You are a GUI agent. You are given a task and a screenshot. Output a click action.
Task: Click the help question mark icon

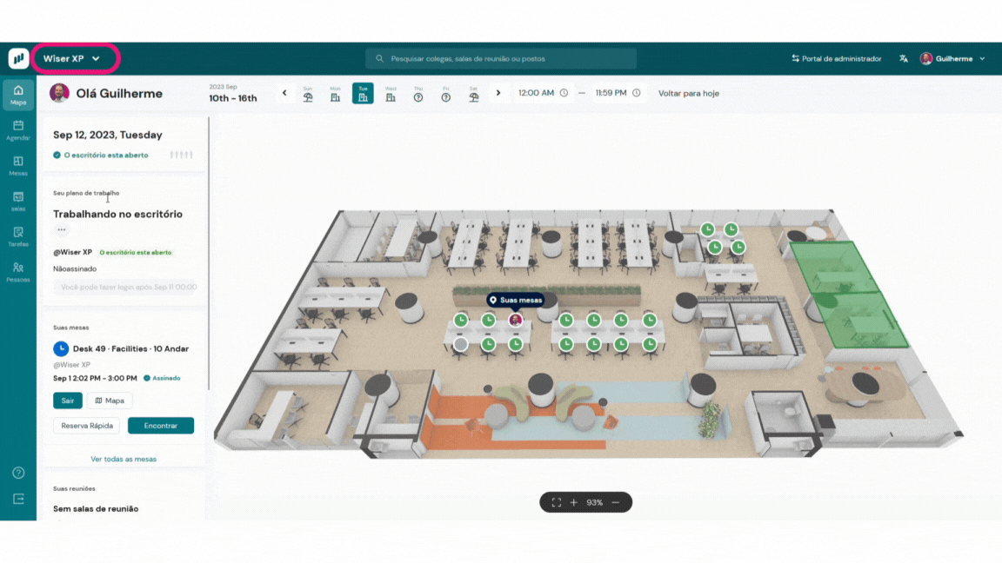(x=18, y=474)
